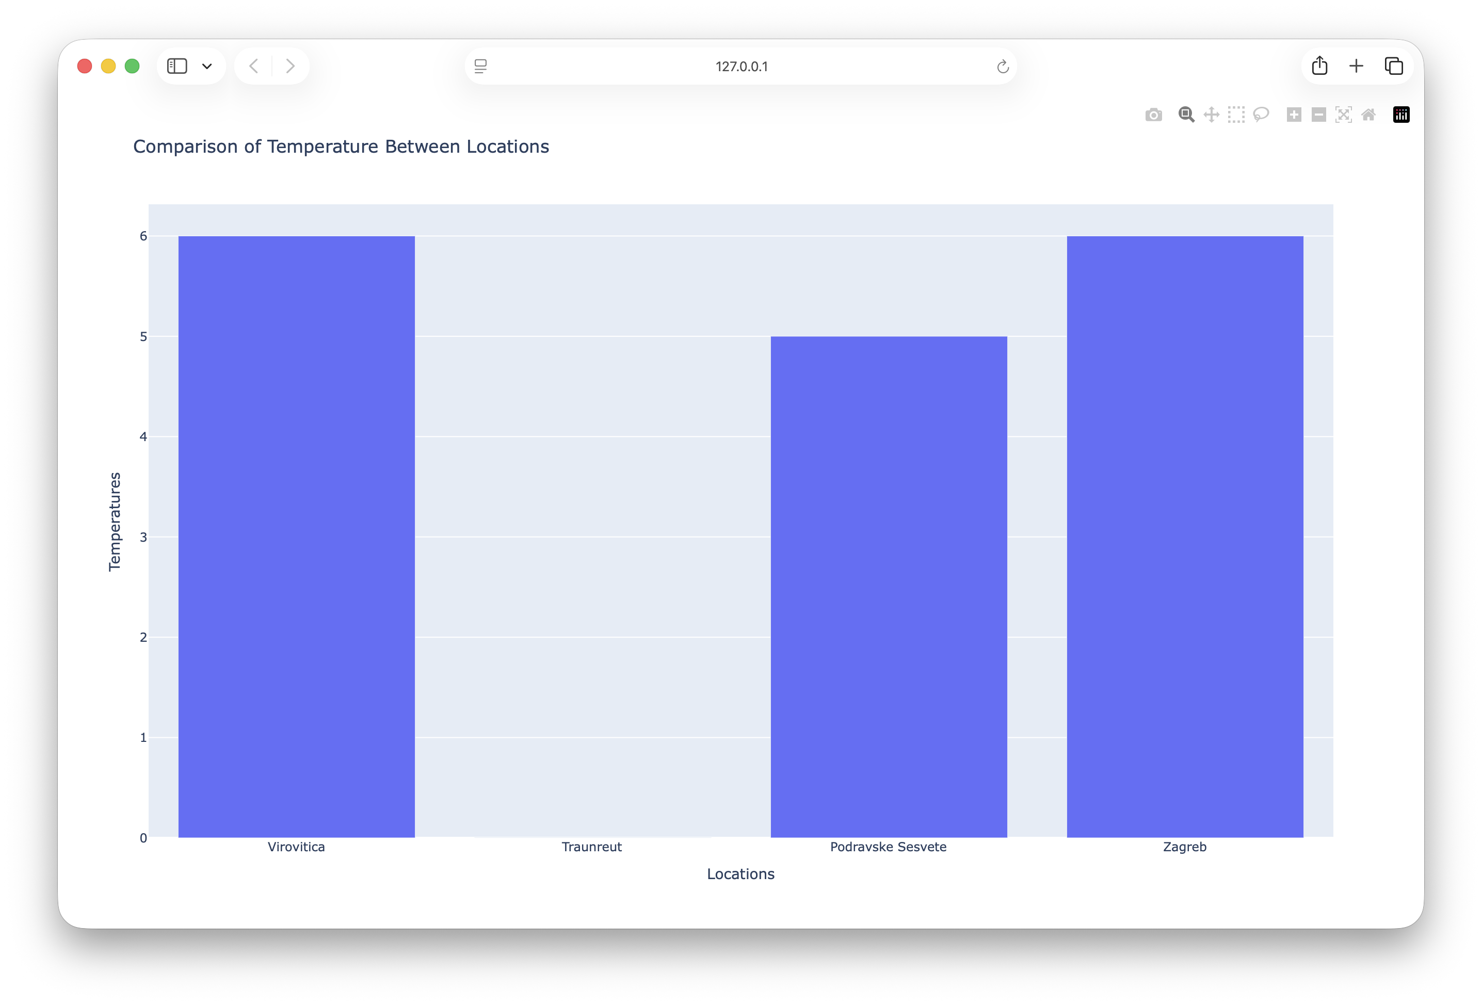Navigate back in browser history
This screenshot has width=1482, height=1005.
pyautogui.click(x=253, y=66)
